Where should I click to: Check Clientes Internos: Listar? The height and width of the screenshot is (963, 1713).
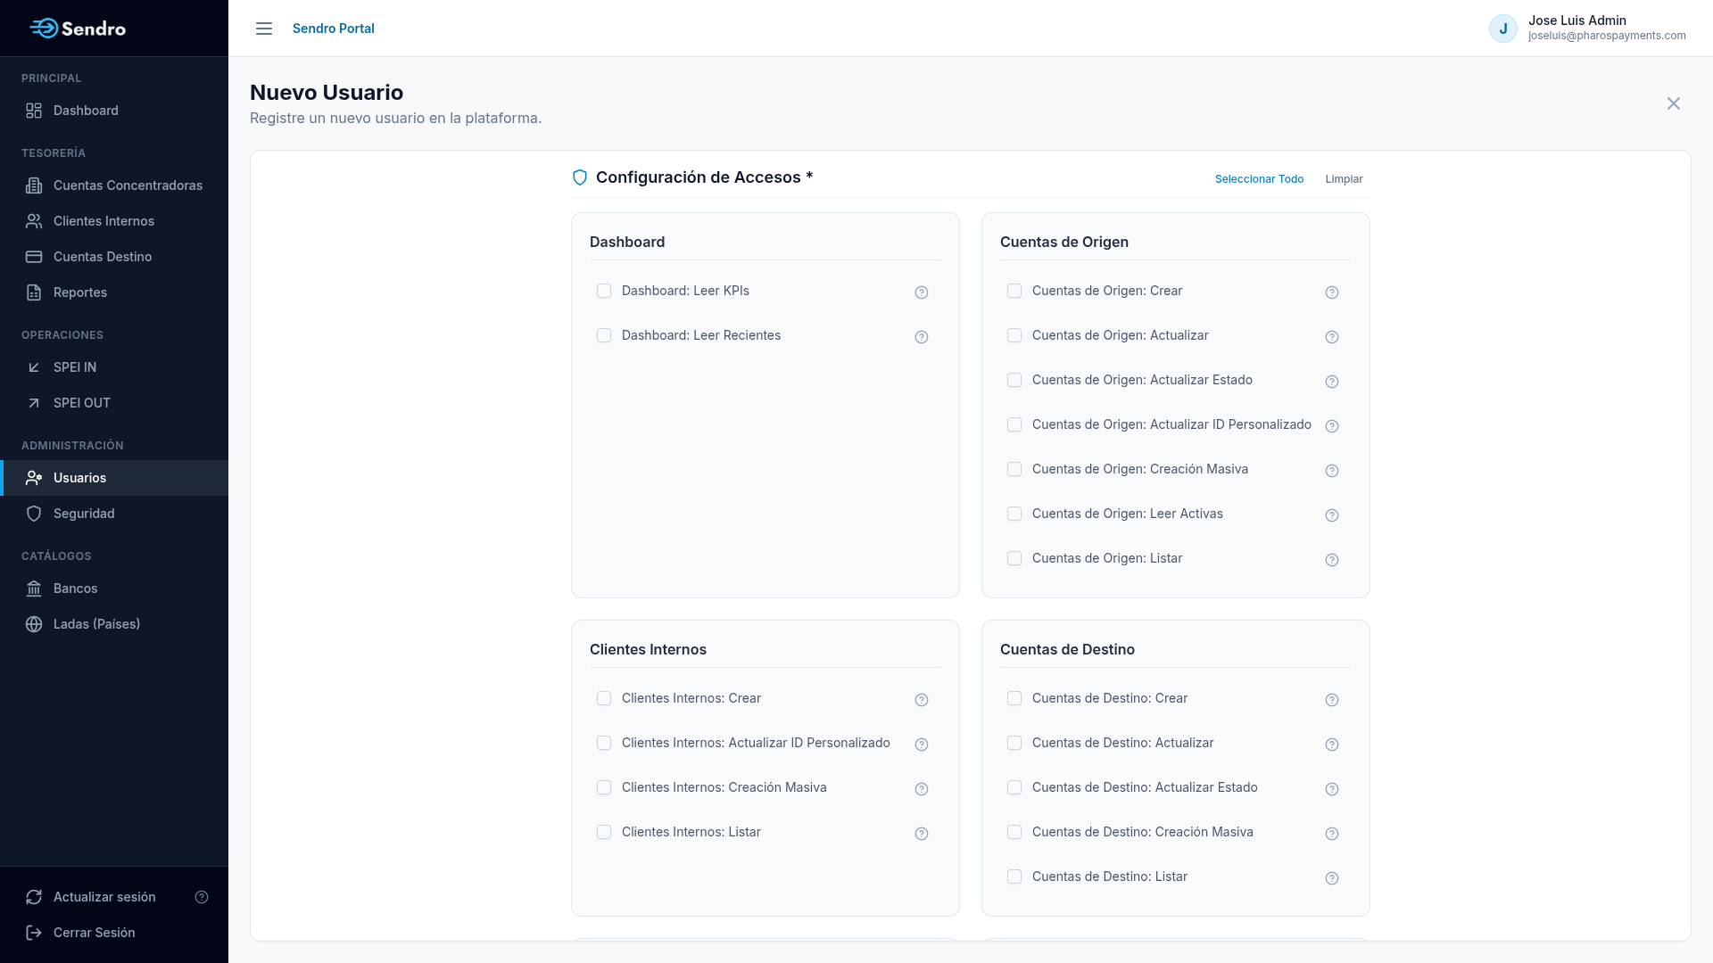click(x=604, y=832)
